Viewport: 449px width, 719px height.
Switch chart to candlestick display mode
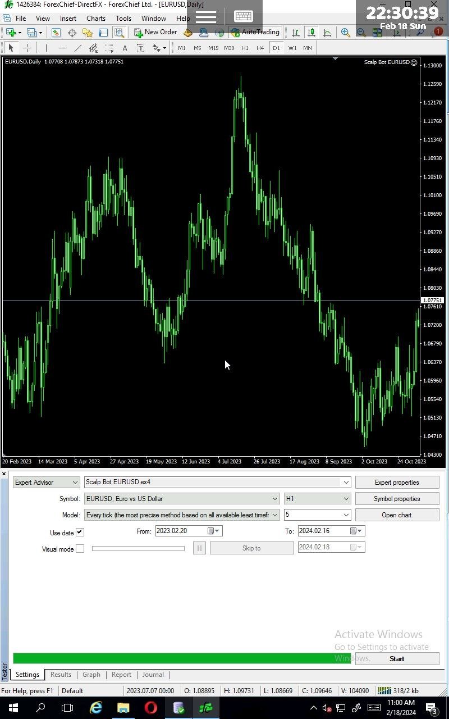pos(311,33)
